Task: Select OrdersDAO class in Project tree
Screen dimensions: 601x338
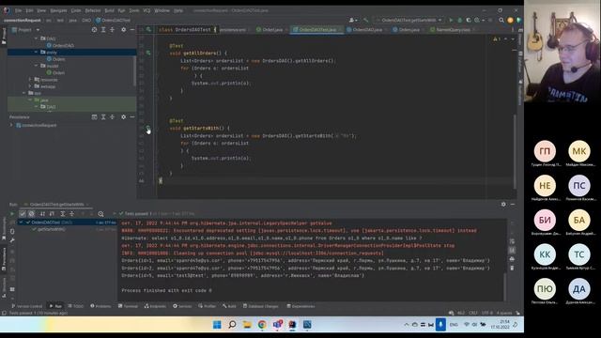Action: (60, 45)
